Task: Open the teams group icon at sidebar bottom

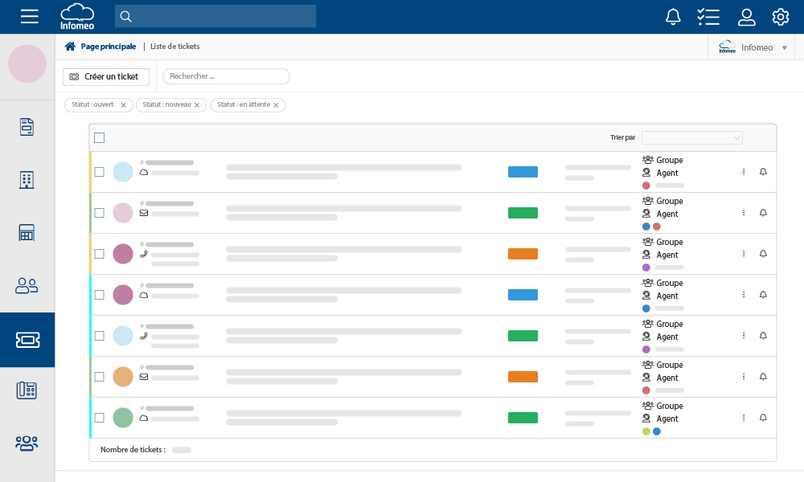Action: coord(27,443)
